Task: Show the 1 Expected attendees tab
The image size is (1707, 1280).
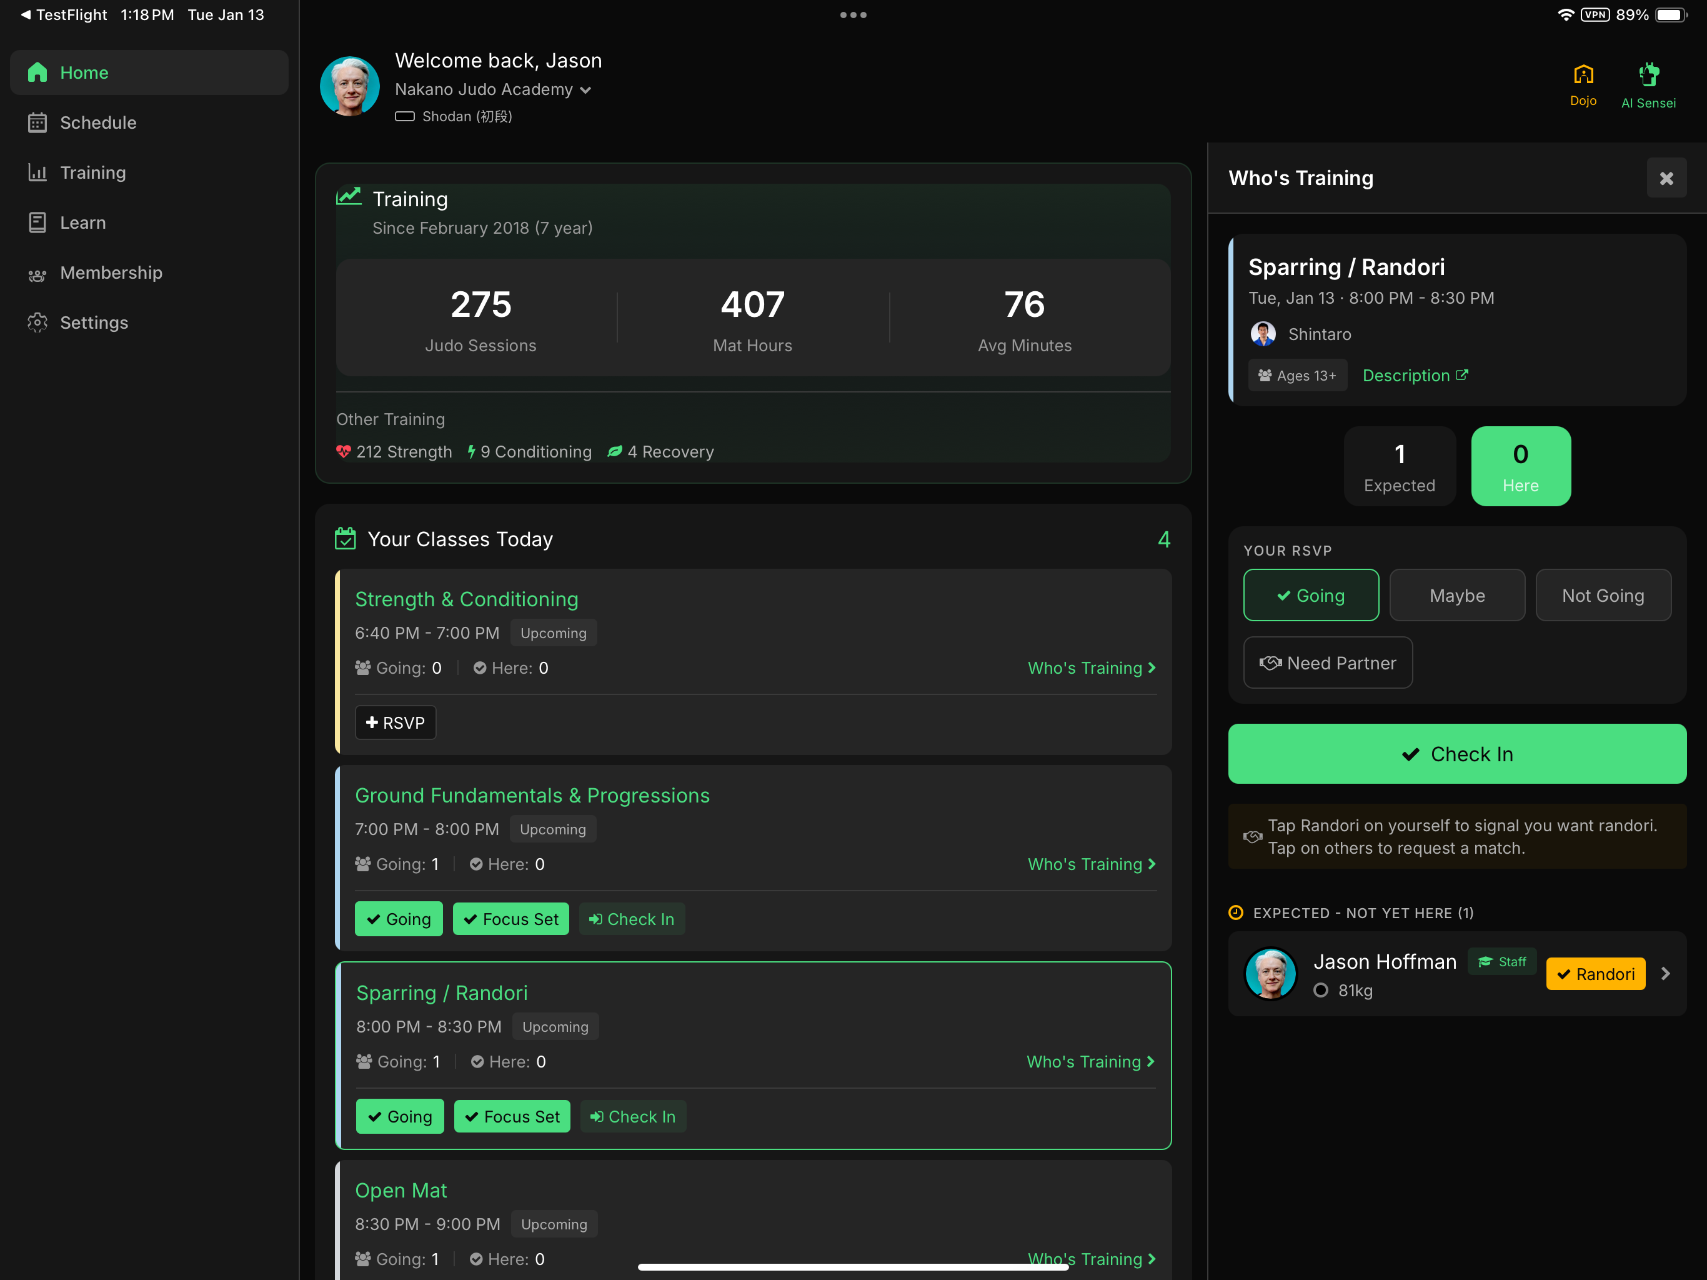Action: click(1399, 466)
